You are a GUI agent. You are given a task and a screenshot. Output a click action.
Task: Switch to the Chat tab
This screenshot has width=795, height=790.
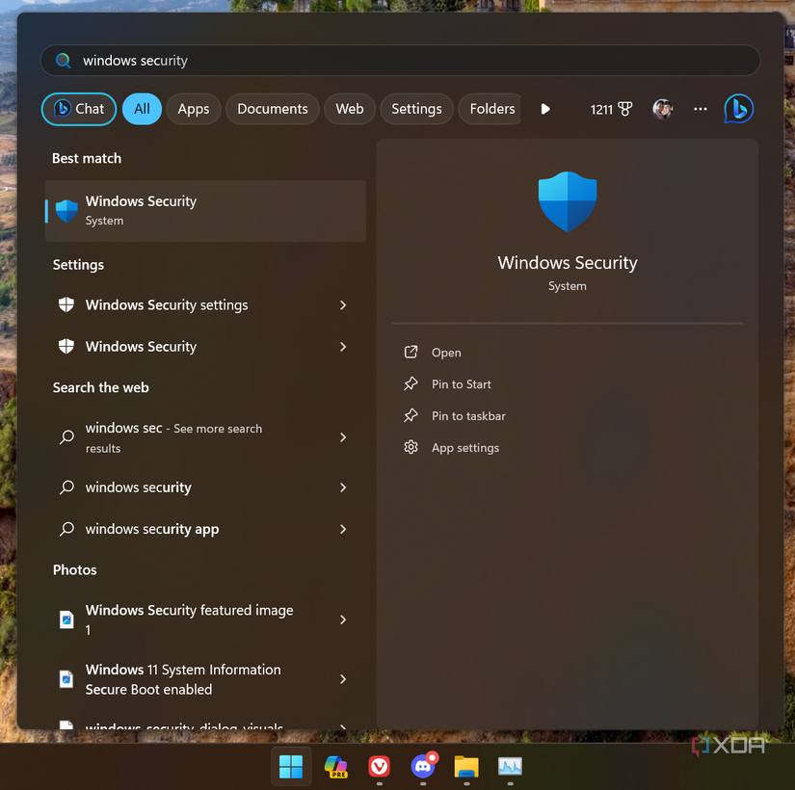click(x=79, y=109)
